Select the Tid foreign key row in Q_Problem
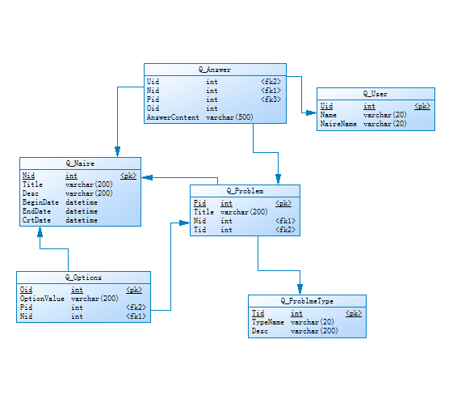 tap(245, 230)
